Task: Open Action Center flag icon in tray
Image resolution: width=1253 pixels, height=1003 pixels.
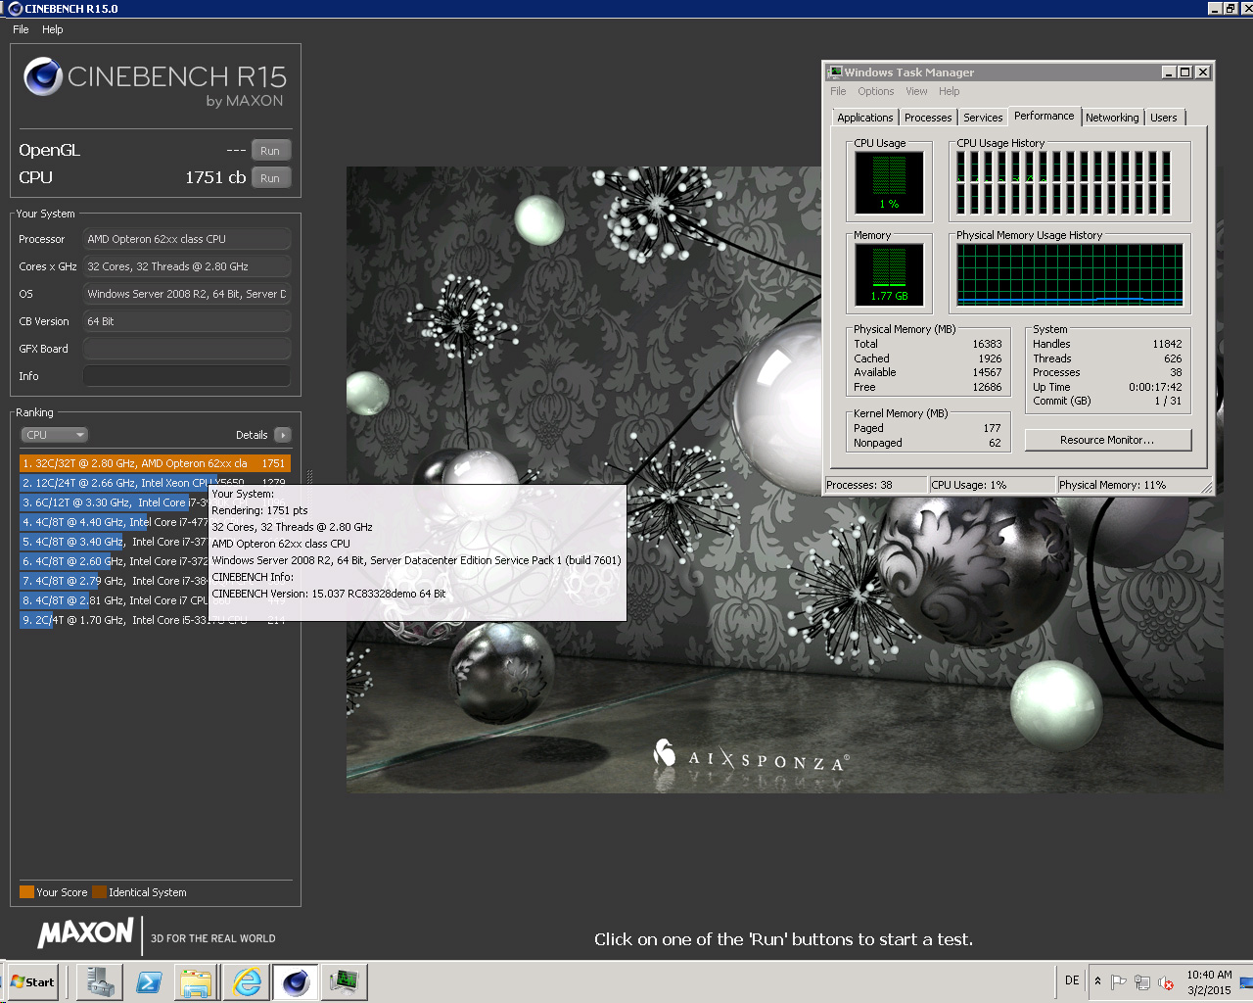Action: [x=1119, y=981]
